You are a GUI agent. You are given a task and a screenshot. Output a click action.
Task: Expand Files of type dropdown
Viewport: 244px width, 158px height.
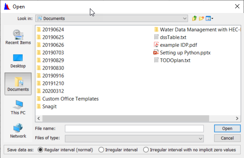pyautogui.click(x=200, y=139)
